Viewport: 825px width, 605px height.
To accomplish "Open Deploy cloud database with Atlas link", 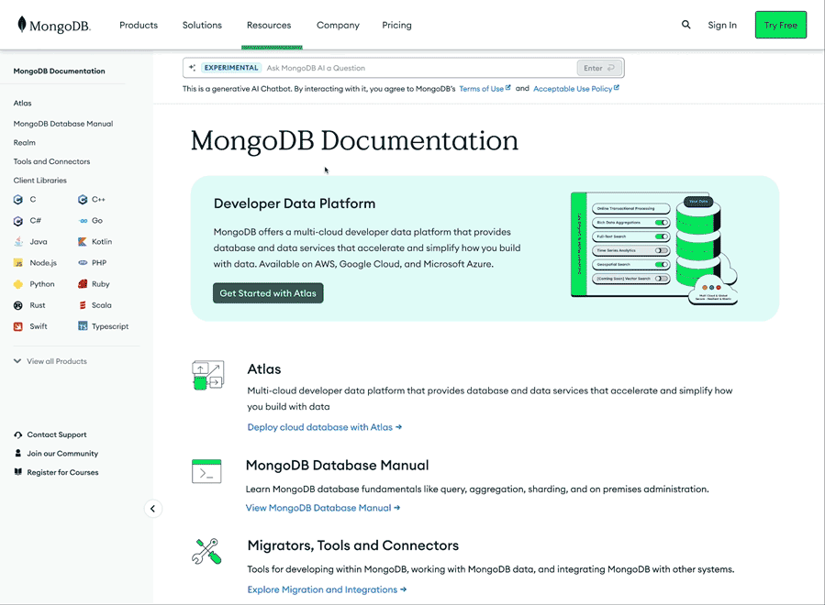I will coord(325,427).
